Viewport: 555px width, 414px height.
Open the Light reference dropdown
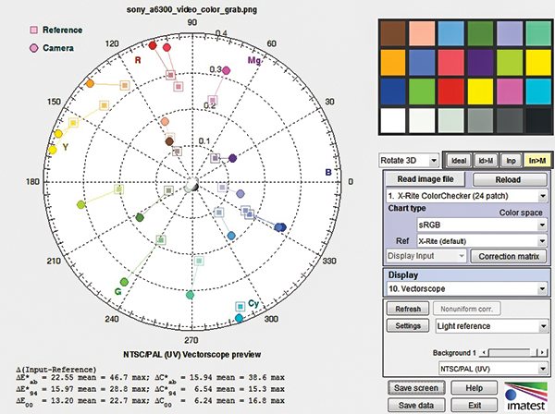(x=492, y=326)
